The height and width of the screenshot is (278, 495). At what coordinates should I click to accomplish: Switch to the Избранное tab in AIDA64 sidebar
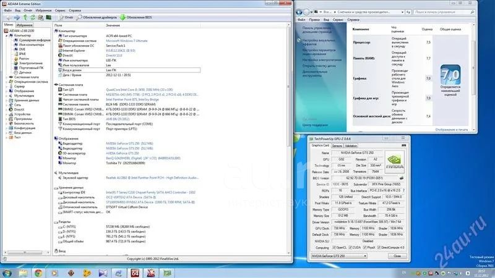point(25,25)
